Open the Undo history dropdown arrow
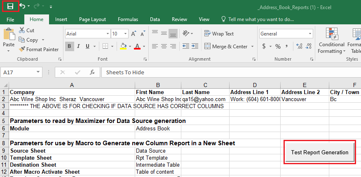The image size is (361, 177). [x=28, y=6]
